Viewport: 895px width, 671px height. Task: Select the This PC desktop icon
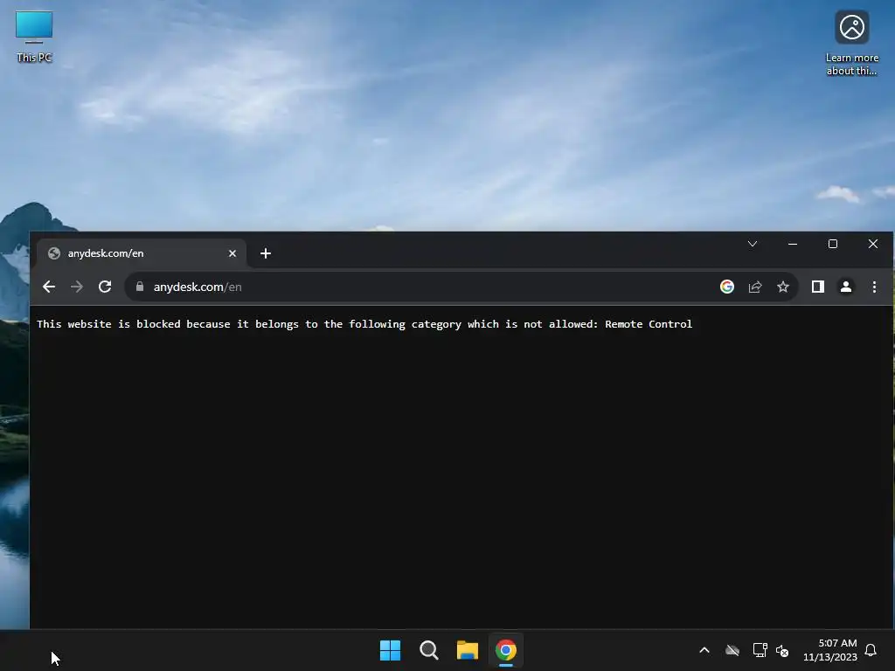click(x=34, y=37)
